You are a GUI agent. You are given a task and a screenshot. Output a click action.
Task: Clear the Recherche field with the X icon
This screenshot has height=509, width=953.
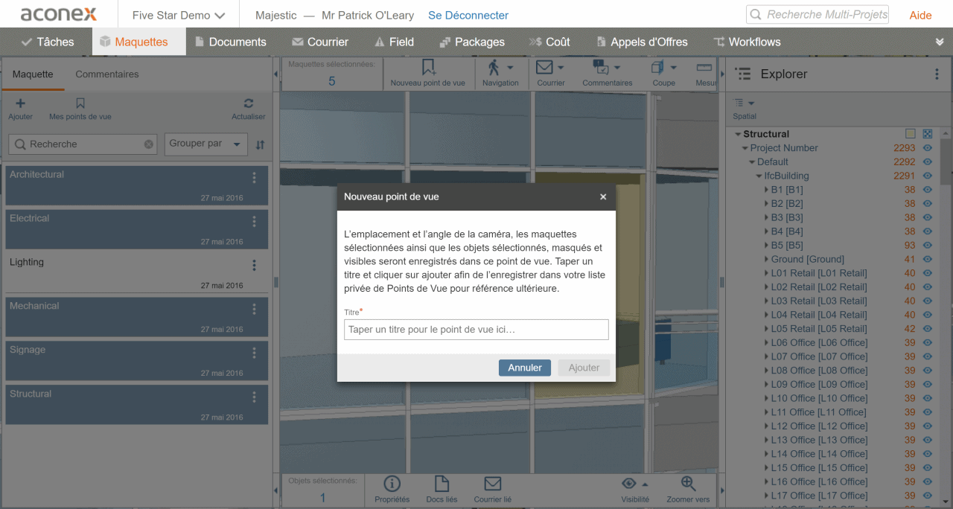click(x=149, y=144)
